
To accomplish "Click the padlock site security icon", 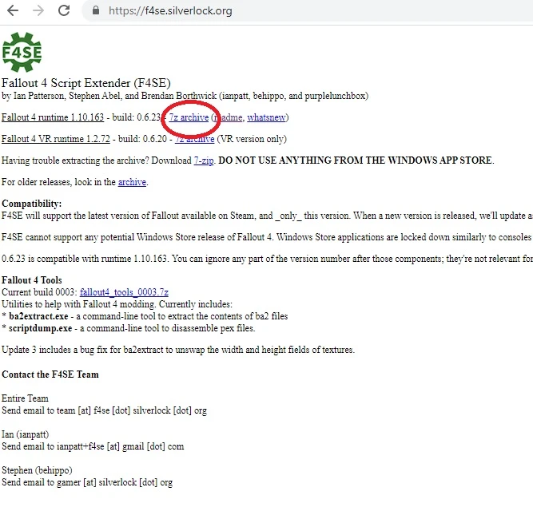I will 96,10.
